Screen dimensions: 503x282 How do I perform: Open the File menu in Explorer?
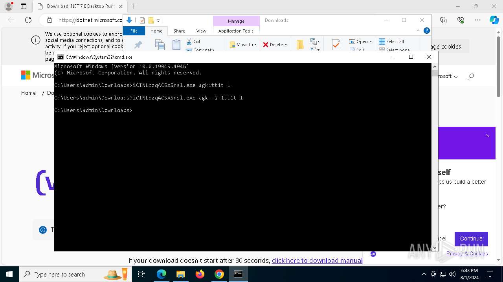134,31
